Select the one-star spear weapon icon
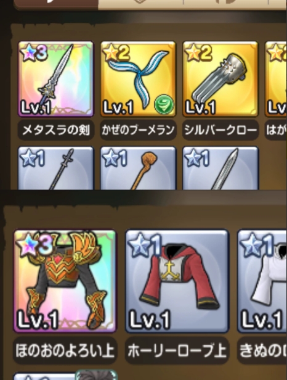The image size is (287, 380). 56,168
